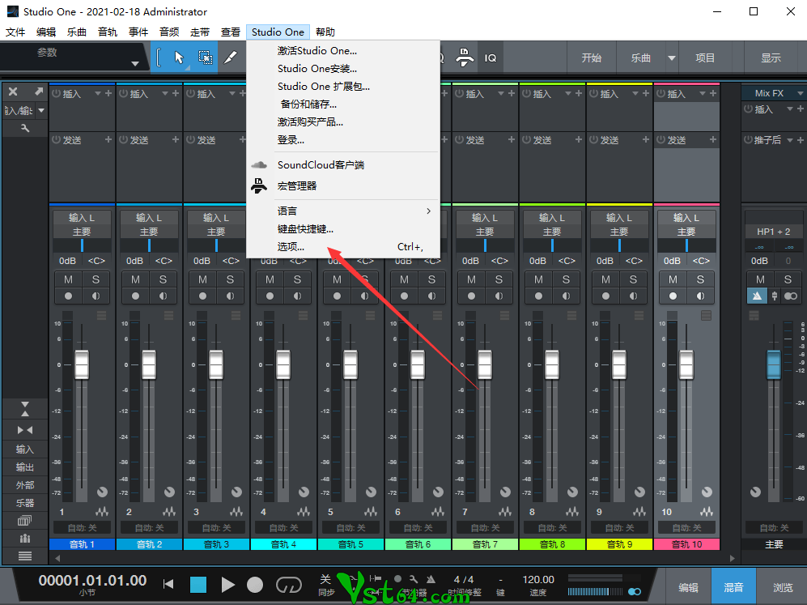This screenshot has height=605, width=807.
Task: Toggle Mix FX insert power button
Action: tap(749, 109)
